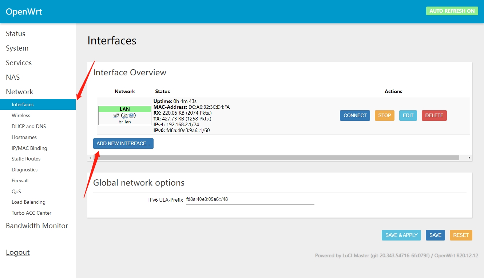Click the Status column header
Screen dimensions: 484x278
click(162, 91)
